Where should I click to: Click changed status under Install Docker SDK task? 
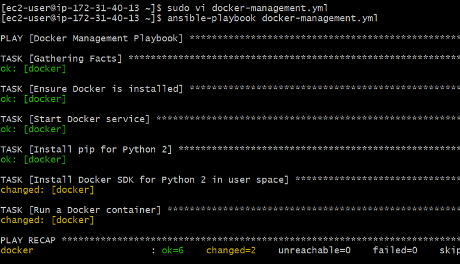pos(47,190)
